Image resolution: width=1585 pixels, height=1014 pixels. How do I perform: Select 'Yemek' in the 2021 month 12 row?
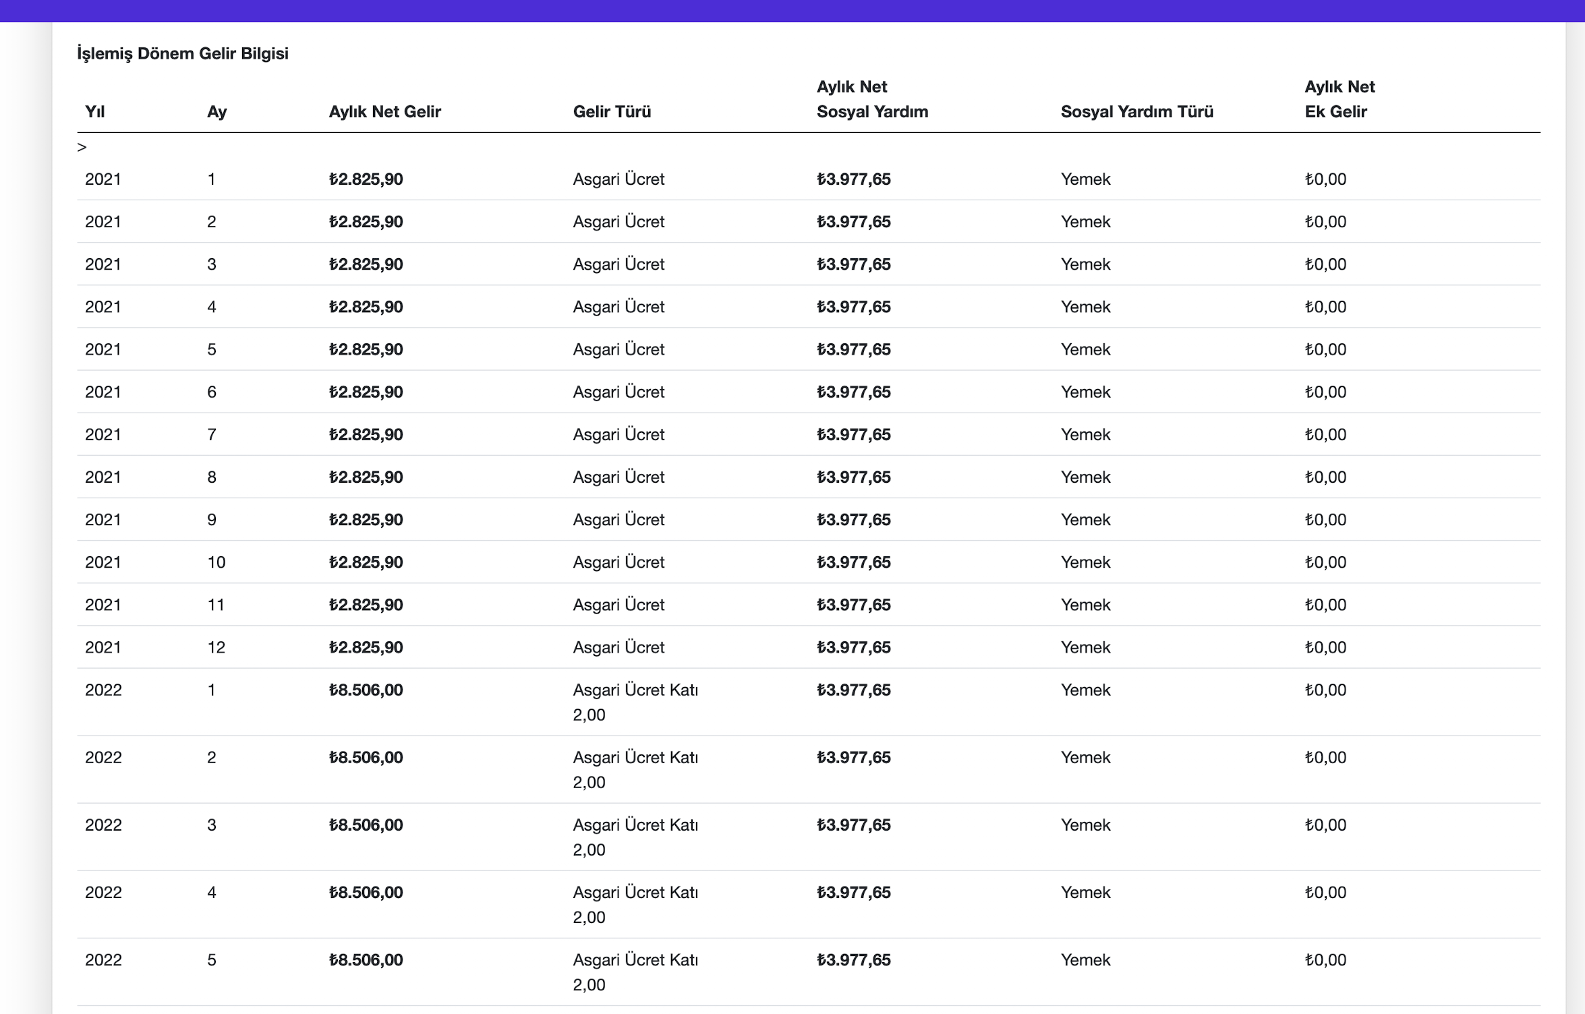[1085, 648]
